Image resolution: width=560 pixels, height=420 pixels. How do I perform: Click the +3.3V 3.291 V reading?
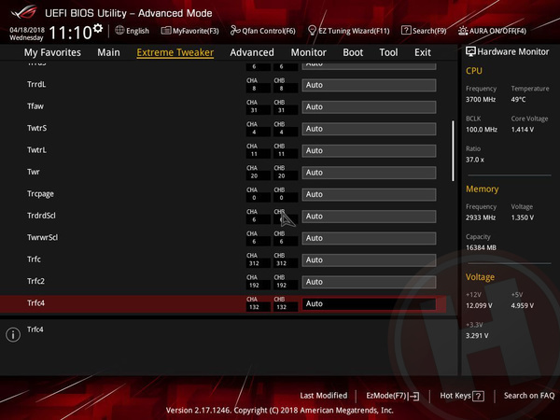tap(477, 336)
